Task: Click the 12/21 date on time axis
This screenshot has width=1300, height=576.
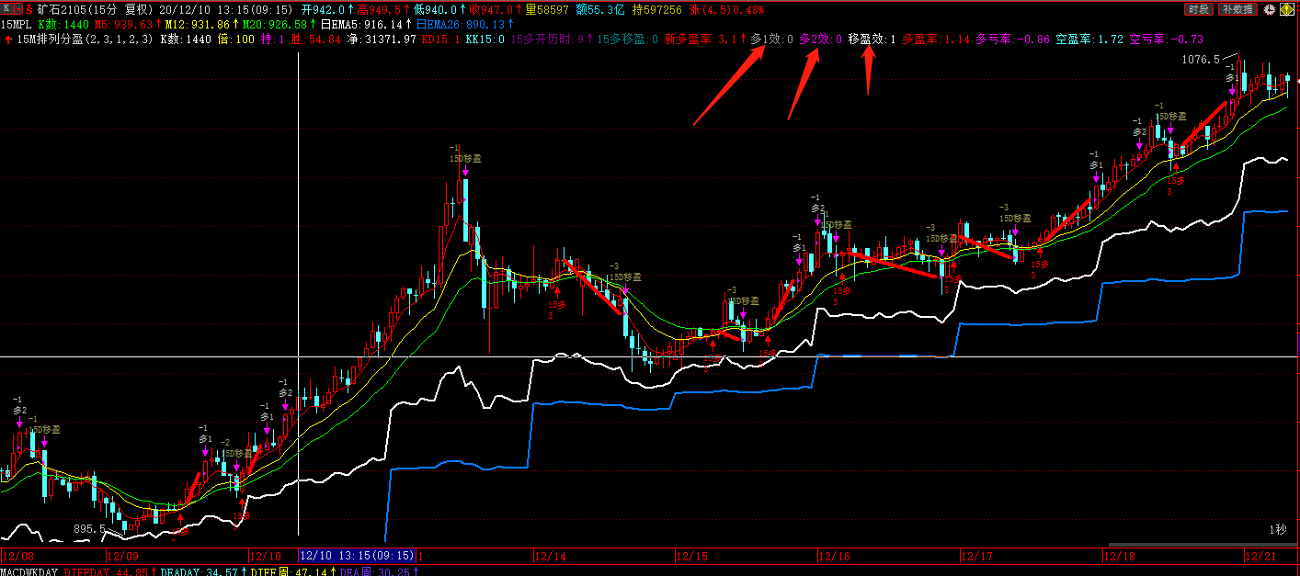Action: [x=1260, y=556]
